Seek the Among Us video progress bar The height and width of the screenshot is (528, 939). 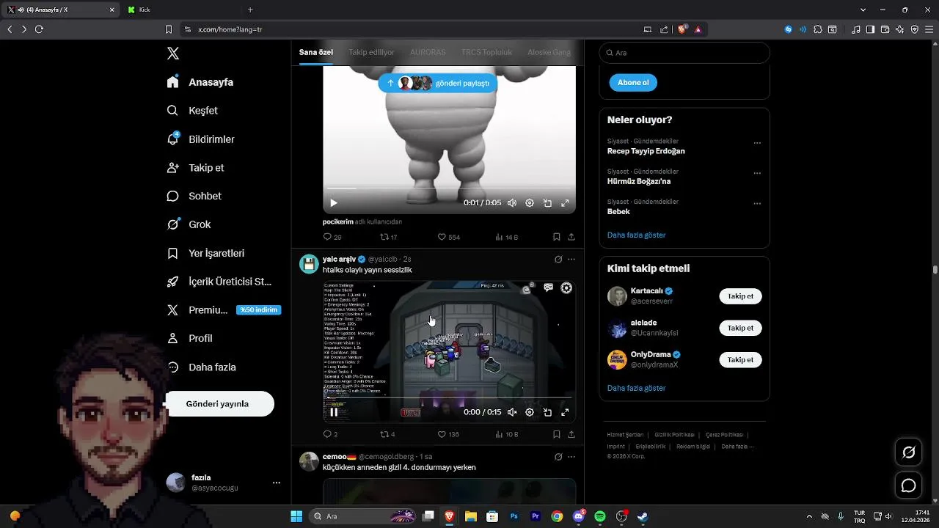[x=449, y=398]
